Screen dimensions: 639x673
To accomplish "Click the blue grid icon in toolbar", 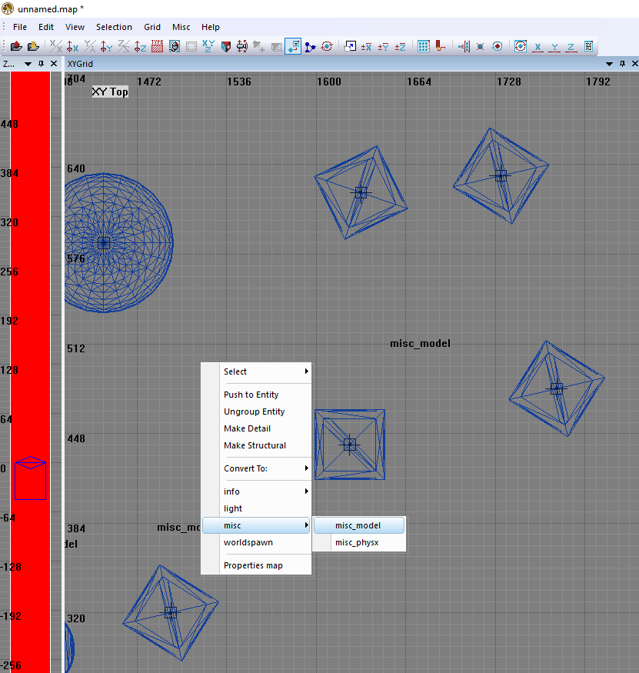I will coord(424,46).
